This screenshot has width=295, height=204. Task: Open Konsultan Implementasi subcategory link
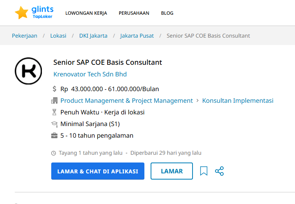(x=238, y=100)
